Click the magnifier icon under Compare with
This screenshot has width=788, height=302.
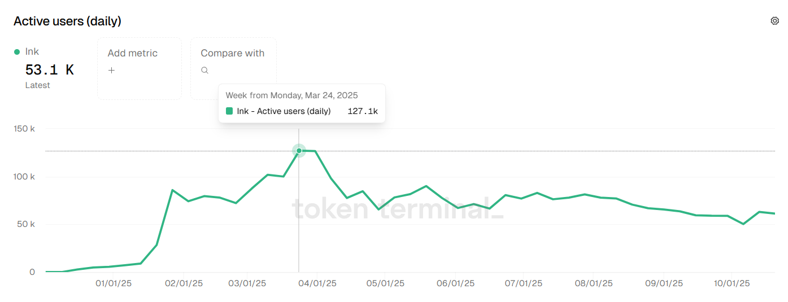point(205,71)
